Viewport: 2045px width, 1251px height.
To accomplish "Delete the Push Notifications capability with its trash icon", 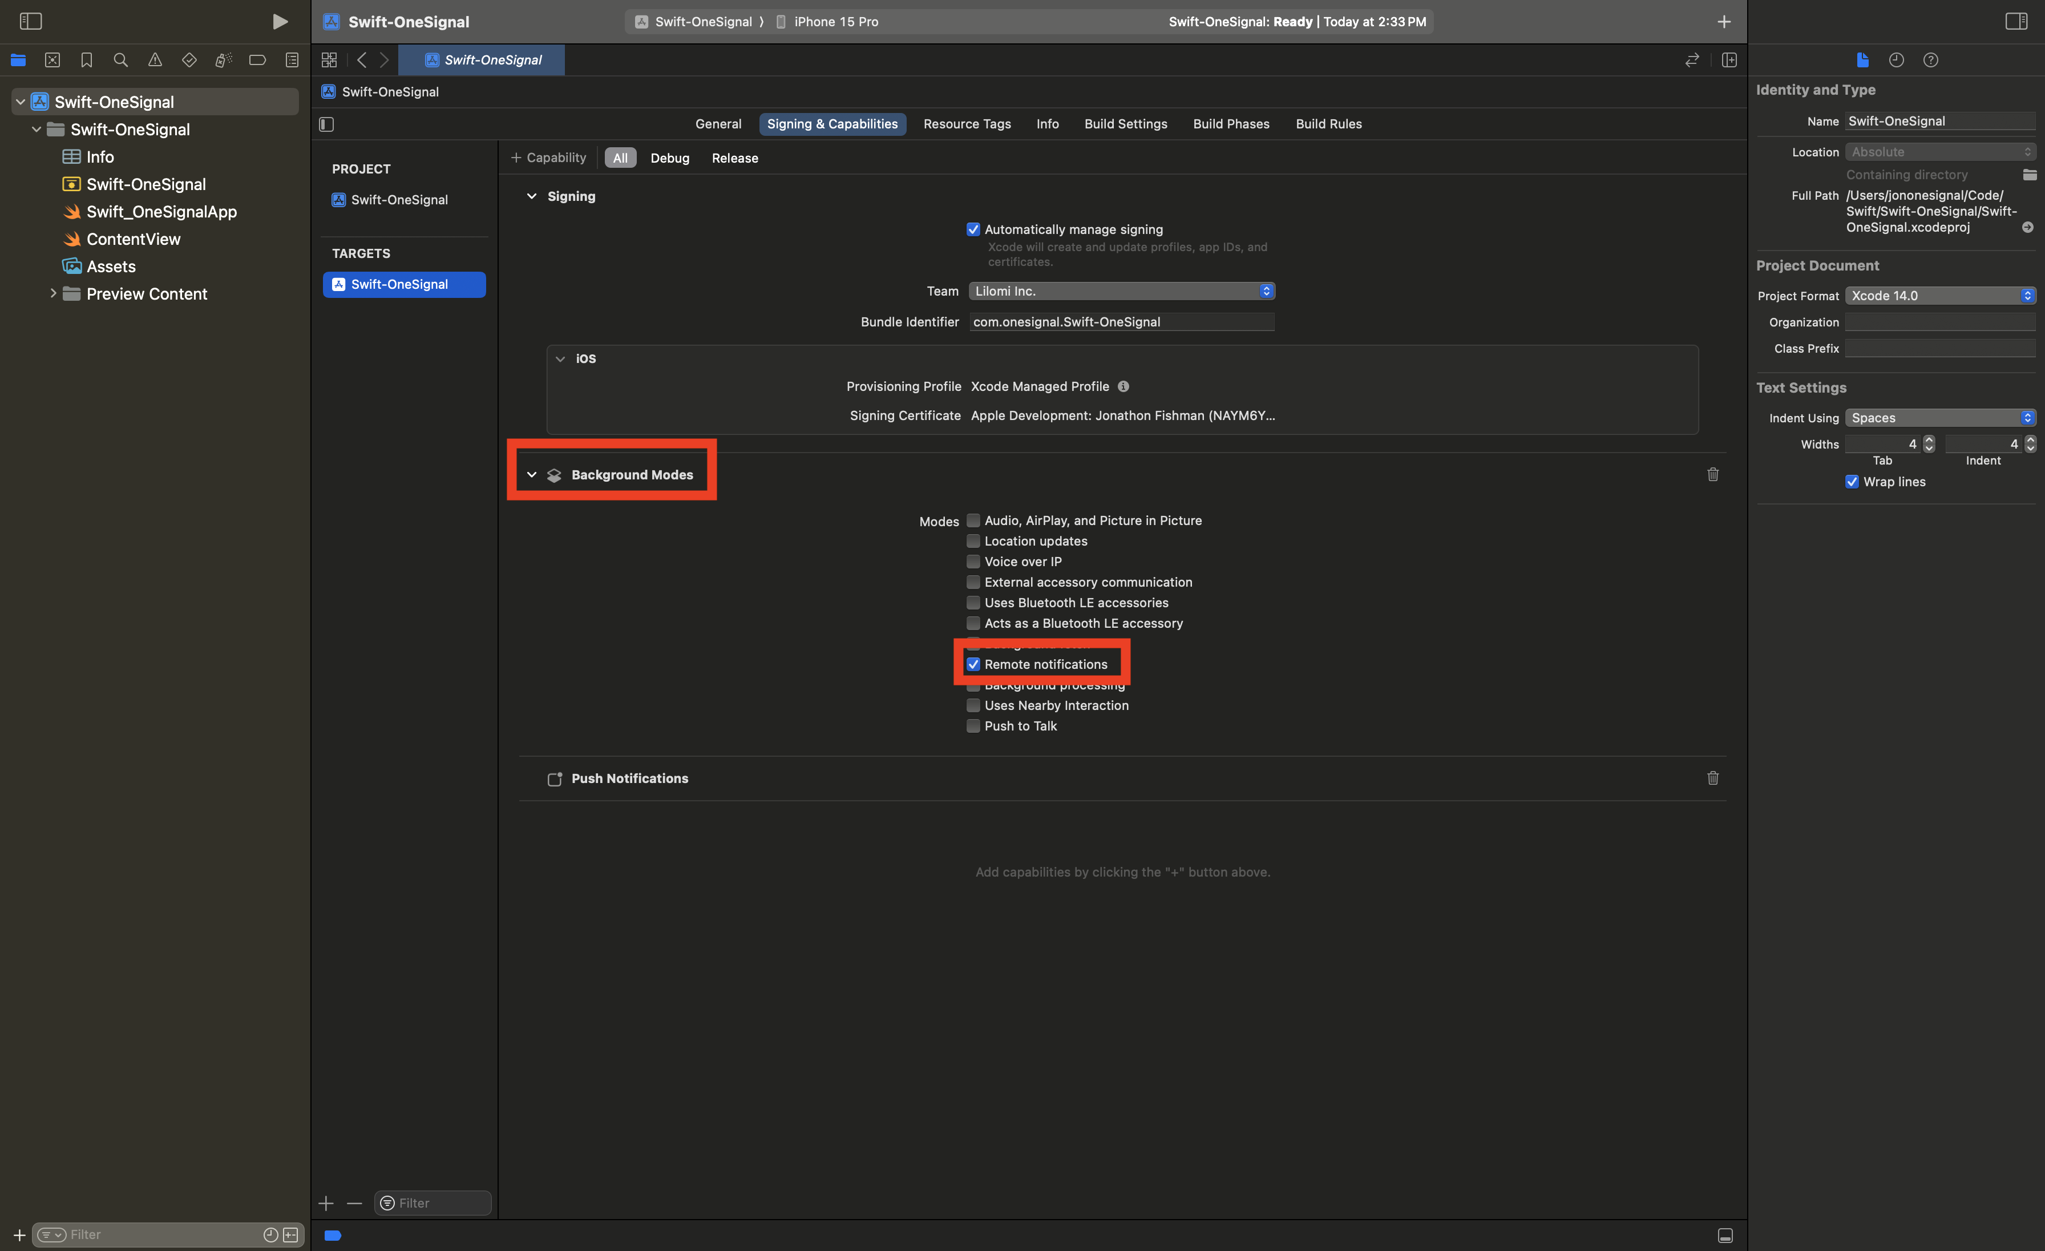I will point(1712,778).
